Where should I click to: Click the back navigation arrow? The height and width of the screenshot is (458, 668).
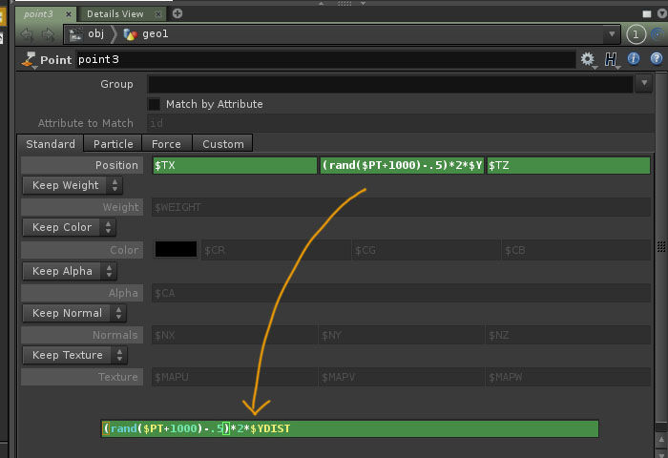click(x=27, y=34)
